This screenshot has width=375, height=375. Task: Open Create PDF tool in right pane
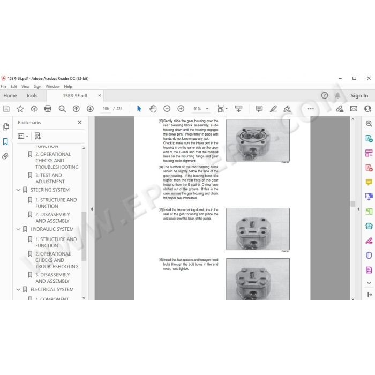click(369, 168)
